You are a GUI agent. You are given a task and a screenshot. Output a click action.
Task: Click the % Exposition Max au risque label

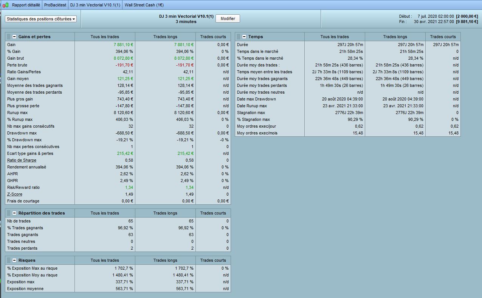[32, 268]
